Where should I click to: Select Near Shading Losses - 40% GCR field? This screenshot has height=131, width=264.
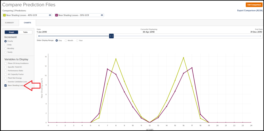(27, 15)
